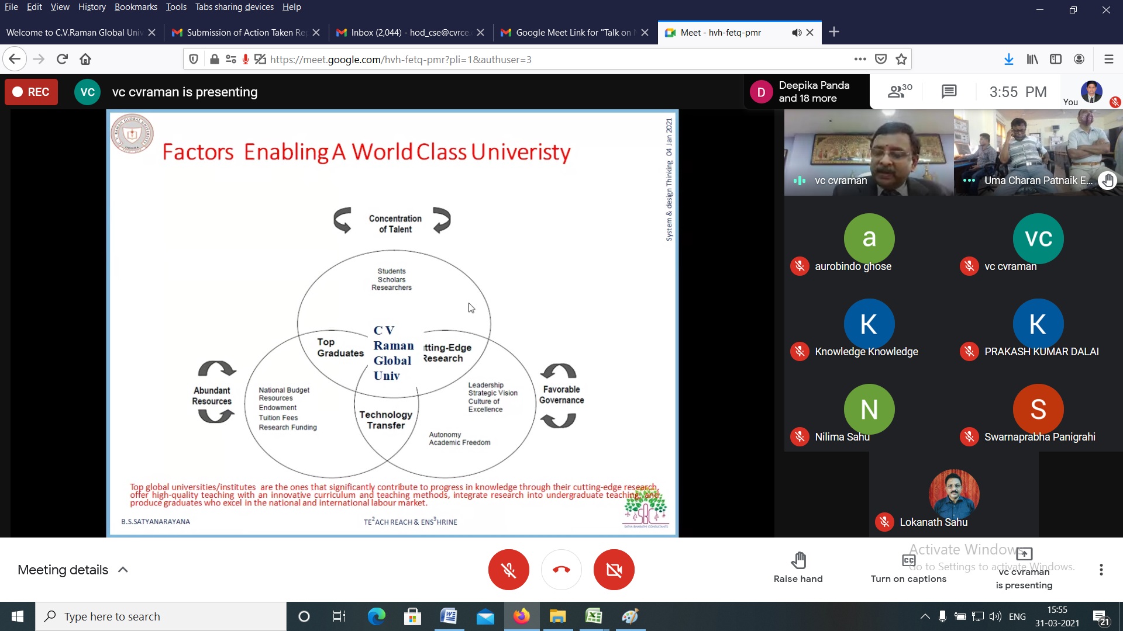Click Turn on captions button
Screen dimensions: 1123x631
(908, 568)
